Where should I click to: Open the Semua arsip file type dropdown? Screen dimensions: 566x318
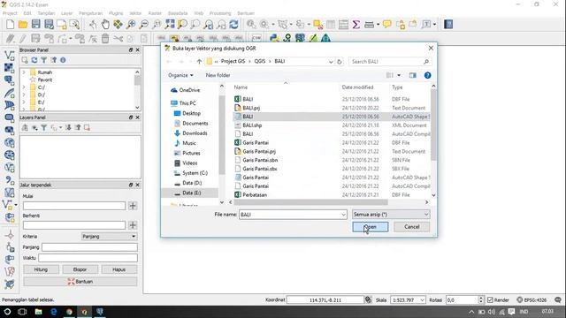(x=391, y=215)
